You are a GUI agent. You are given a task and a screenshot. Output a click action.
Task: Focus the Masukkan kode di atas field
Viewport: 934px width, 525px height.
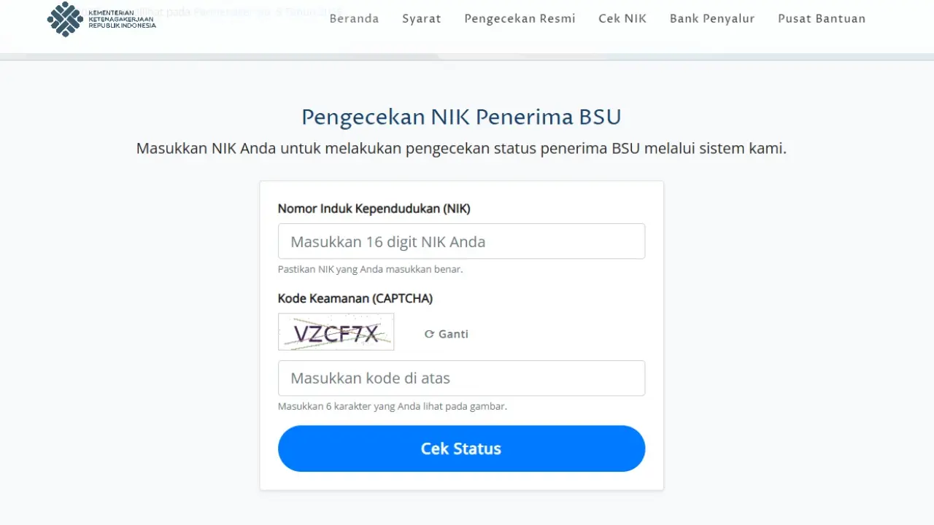point(461,378)
